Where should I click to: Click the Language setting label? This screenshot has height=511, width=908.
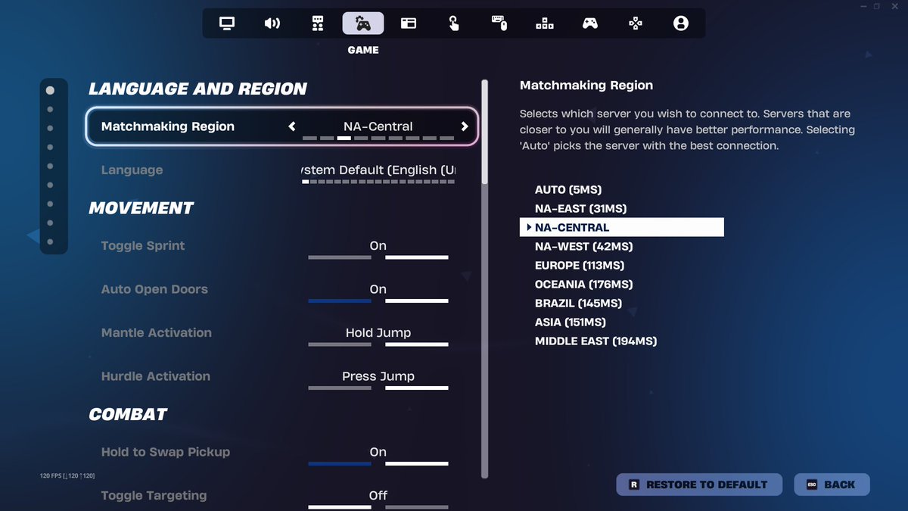(x=132, y=170)
